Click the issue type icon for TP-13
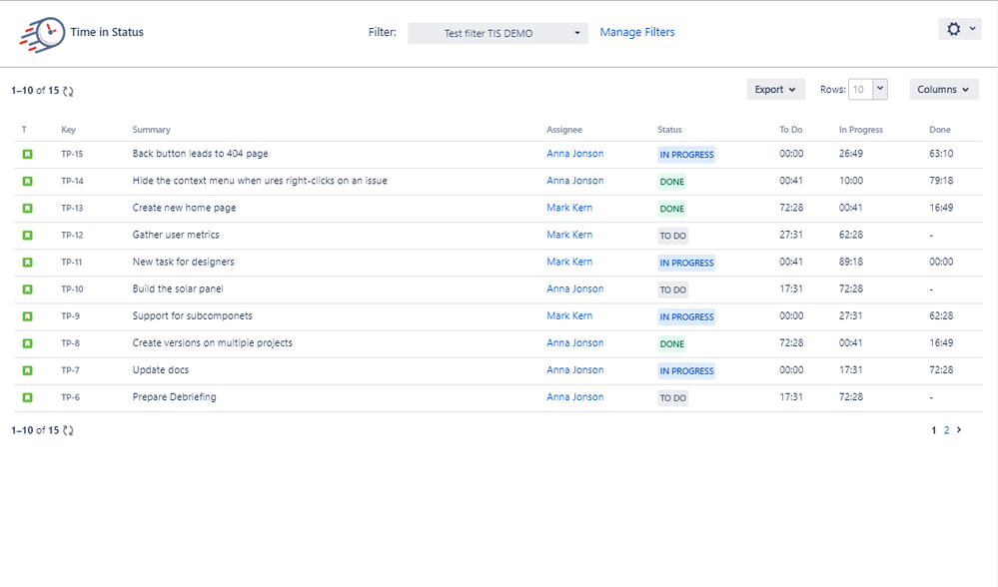Image resolution: width=998 pixels, height=587 pixels. [27, 208]
